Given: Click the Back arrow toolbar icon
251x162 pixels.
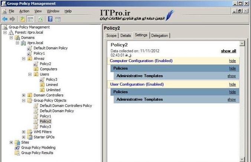Looking at the screenshot, I should tap(5, 19).
